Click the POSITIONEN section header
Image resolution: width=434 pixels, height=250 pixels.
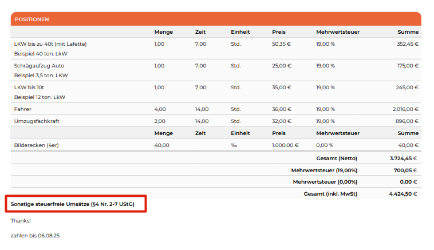(x=216, y=19)
